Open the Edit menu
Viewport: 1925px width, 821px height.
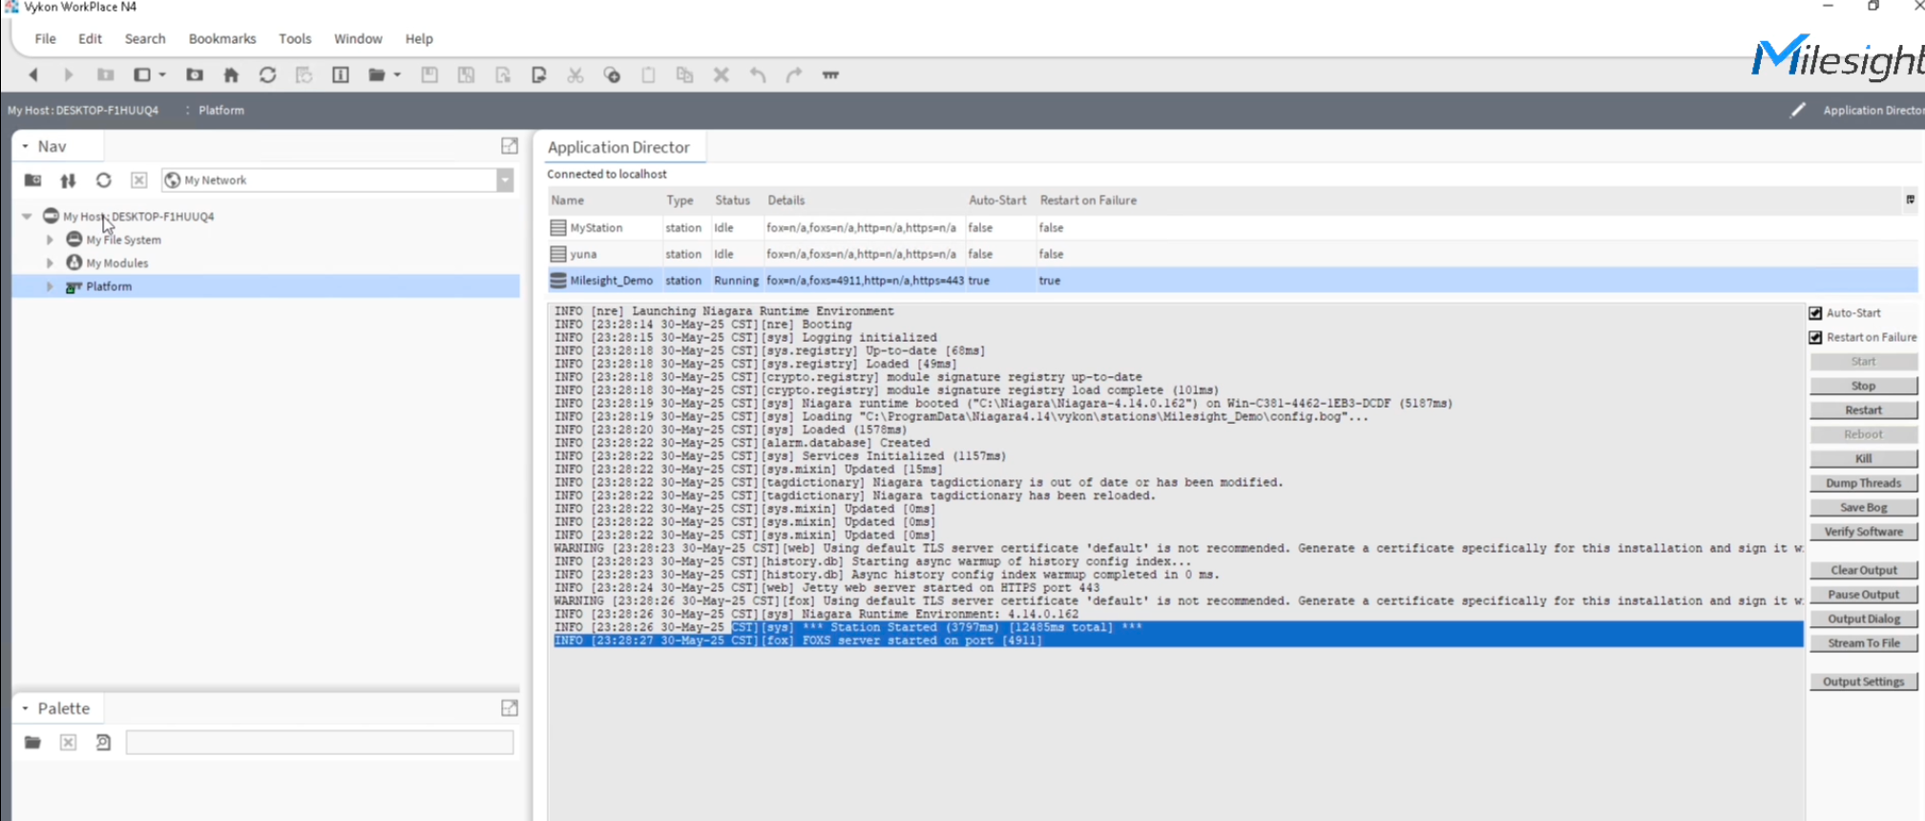point(90,38)
